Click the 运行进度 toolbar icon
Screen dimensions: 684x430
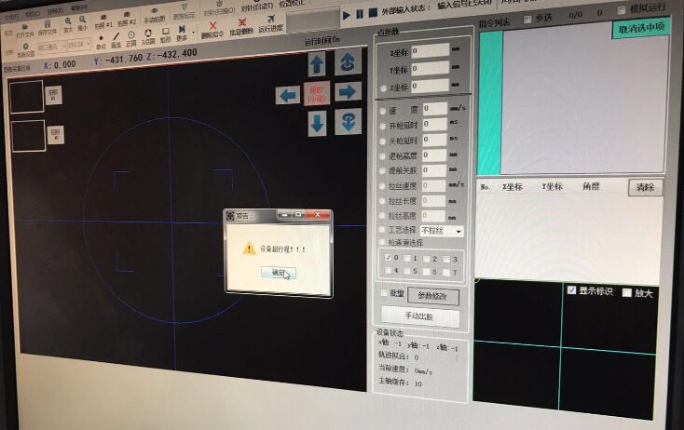(x=270, y=25)
